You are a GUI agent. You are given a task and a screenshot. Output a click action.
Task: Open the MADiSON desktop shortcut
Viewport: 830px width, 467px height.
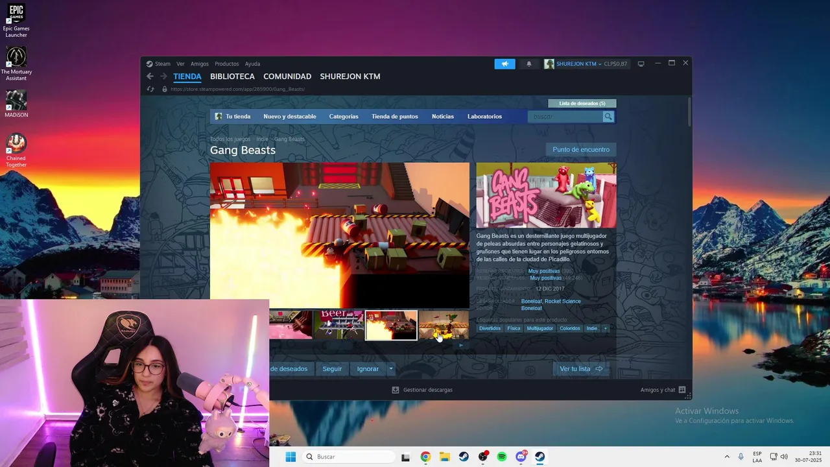pos(16,104)
